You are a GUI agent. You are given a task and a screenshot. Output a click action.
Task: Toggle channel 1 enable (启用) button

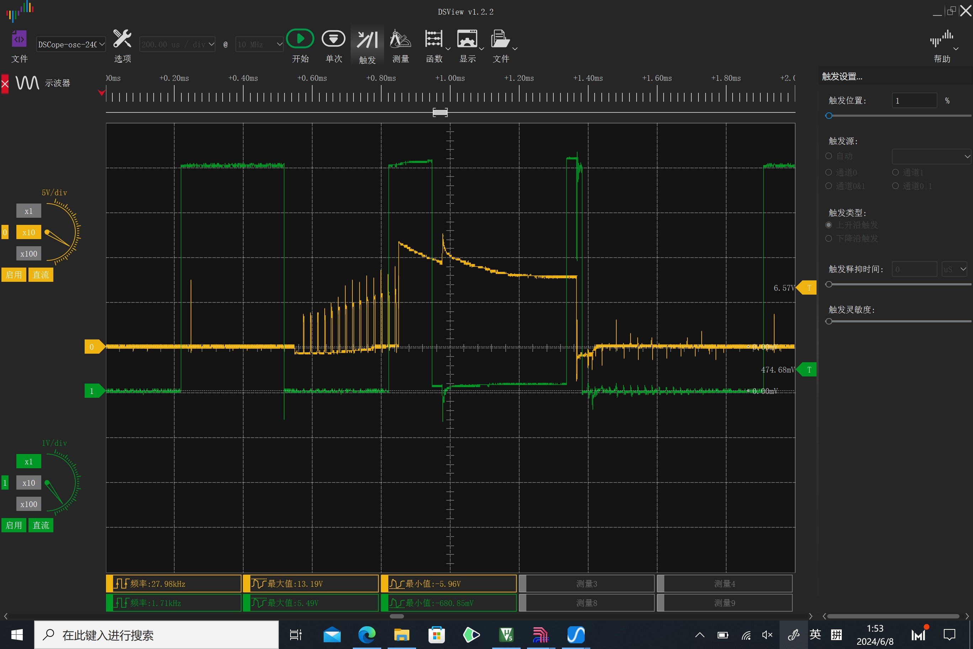pos(14,525)
